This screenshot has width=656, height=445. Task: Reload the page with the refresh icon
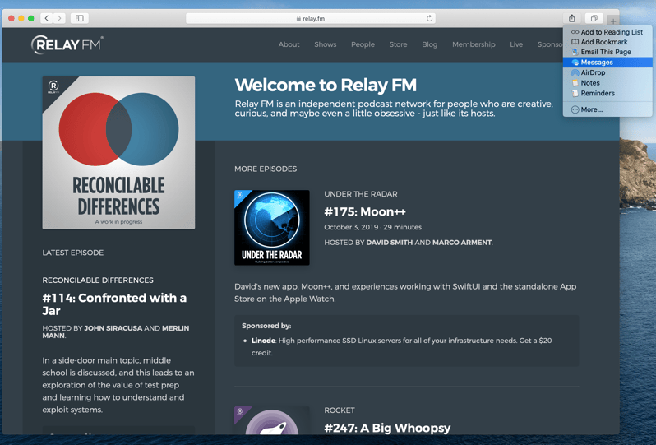pos(429,18)
